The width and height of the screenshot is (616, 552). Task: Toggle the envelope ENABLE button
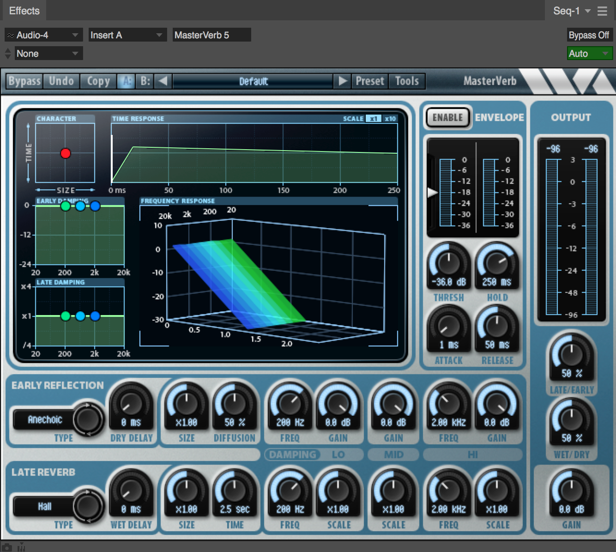(447, 118)
